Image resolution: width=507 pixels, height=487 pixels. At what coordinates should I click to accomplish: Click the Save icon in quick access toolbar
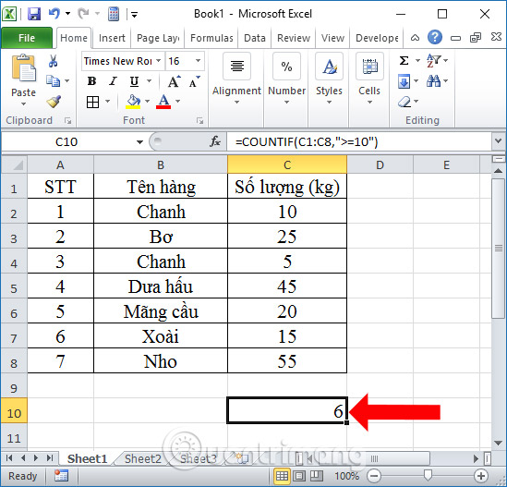point(34,14)
